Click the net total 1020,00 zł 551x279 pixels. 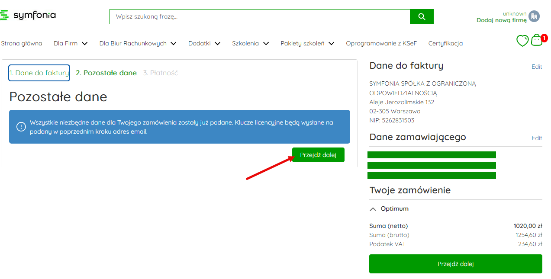click(528, 226)
